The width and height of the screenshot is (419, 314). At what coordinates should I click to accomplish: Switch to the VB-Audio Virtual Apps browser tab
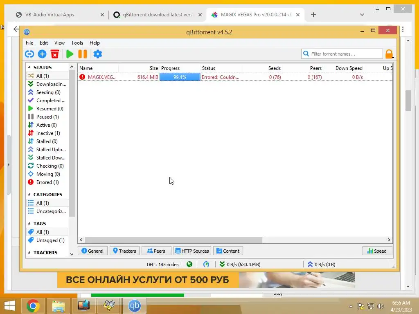[50, 15]
